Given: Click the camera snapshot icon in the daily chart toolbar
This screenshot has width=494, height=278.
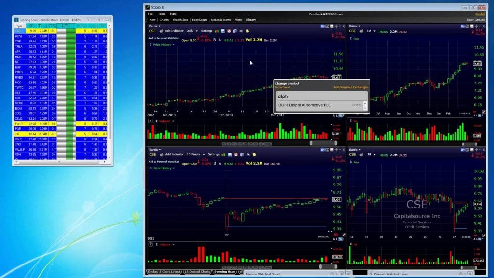Looking at the screenshot, I should (241, 31).
